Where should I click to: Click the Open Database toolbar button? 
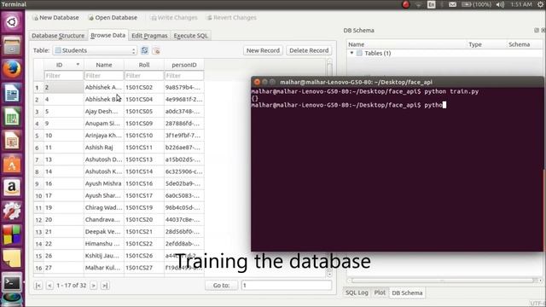(113, 17)
